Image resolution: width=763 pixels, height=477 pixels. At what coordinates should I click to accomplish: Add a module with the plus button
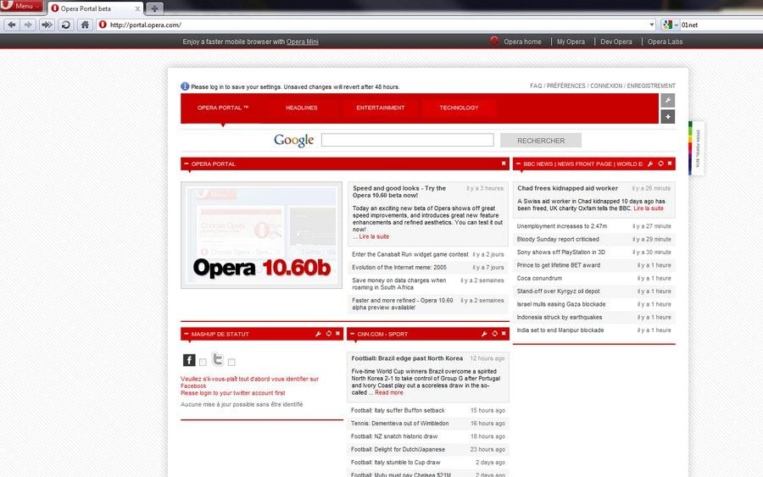[667, 117]
